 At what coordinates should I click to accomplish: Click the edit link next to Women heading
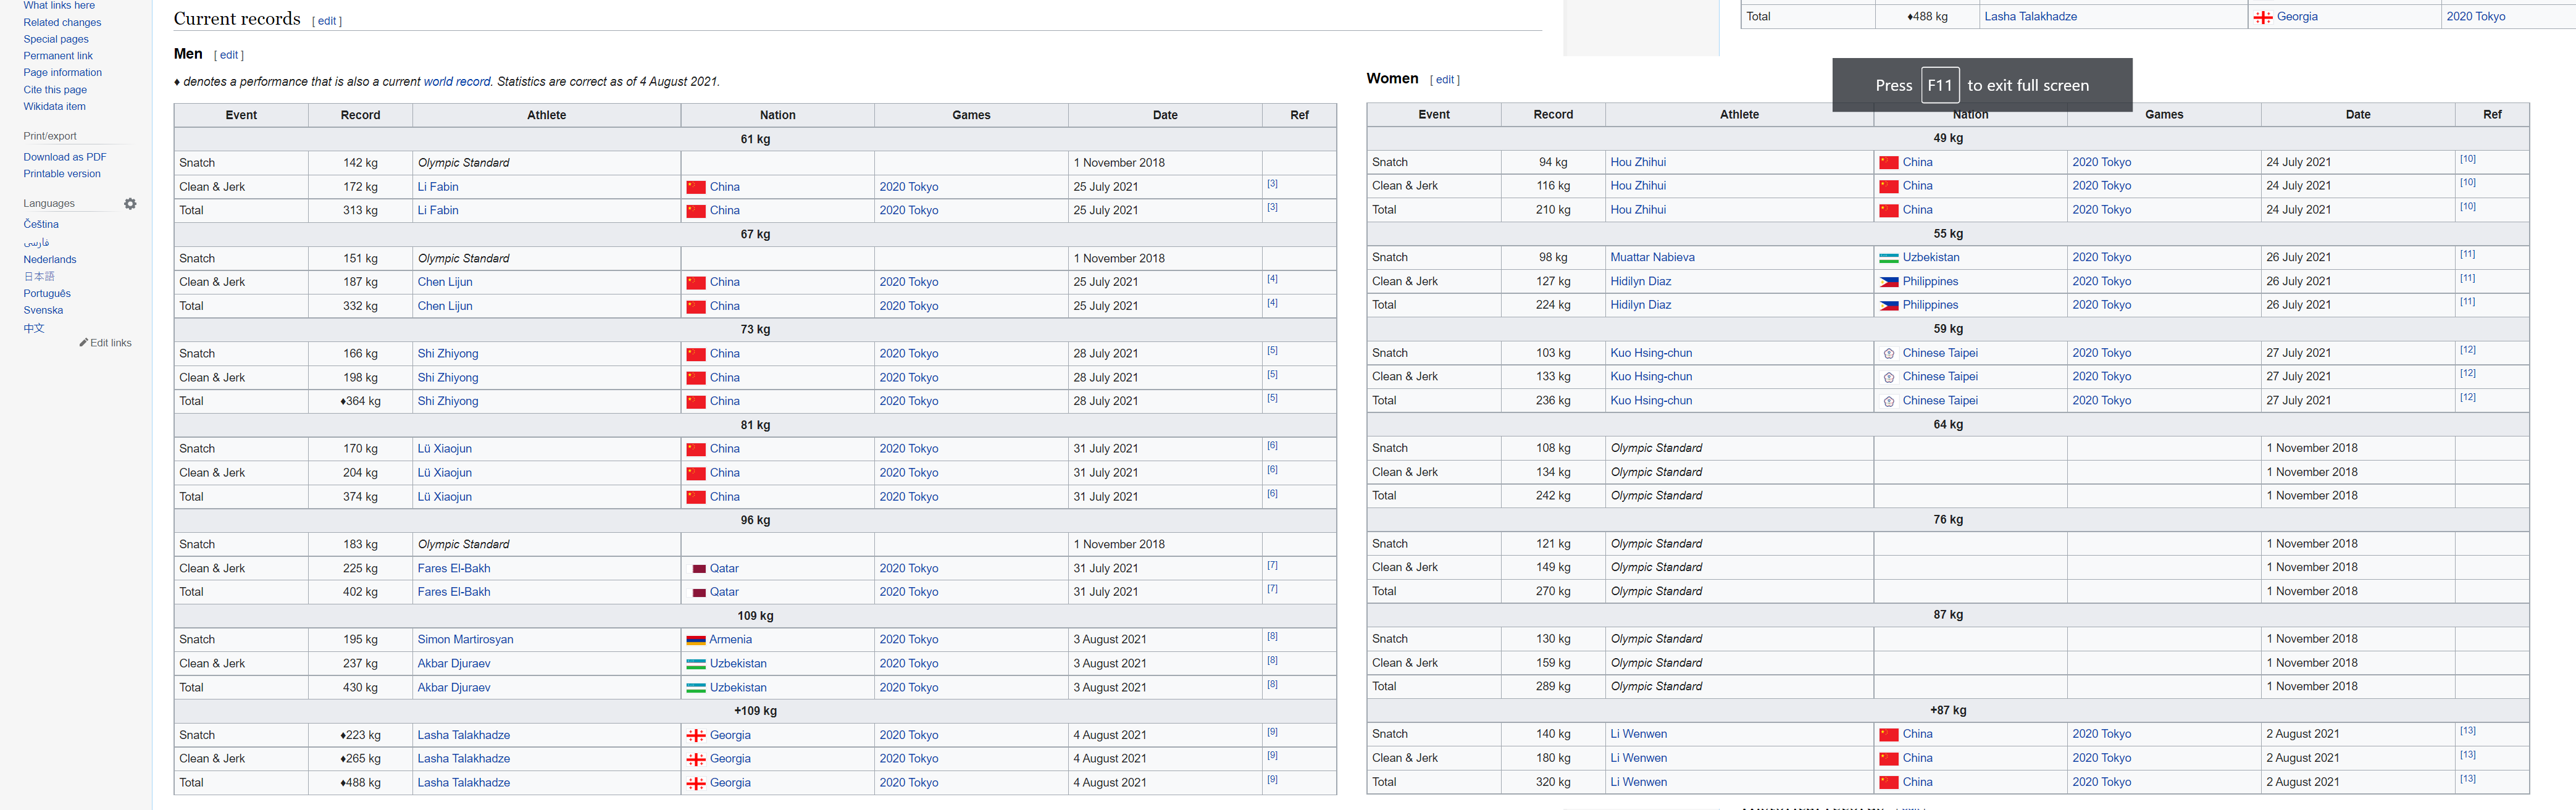click(1445, 80)
